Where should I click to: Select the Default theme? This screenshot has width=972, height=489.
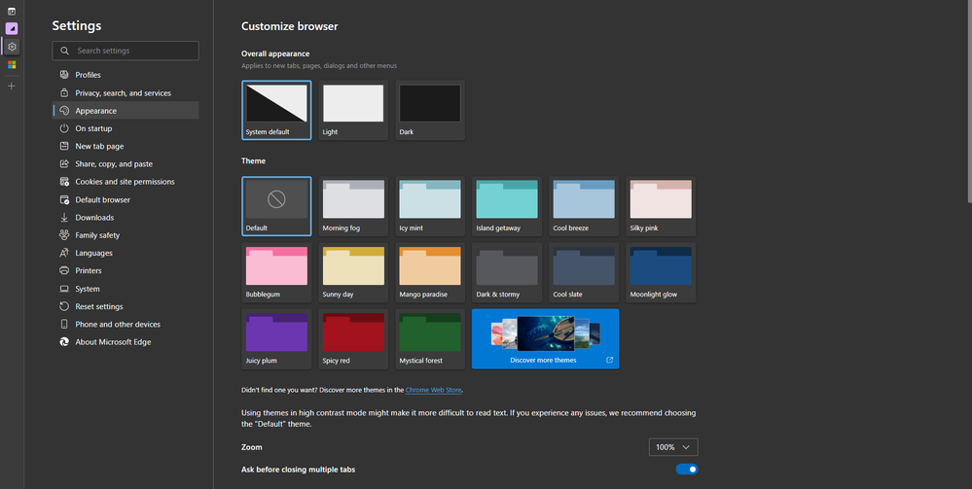(x=276, y=206)
